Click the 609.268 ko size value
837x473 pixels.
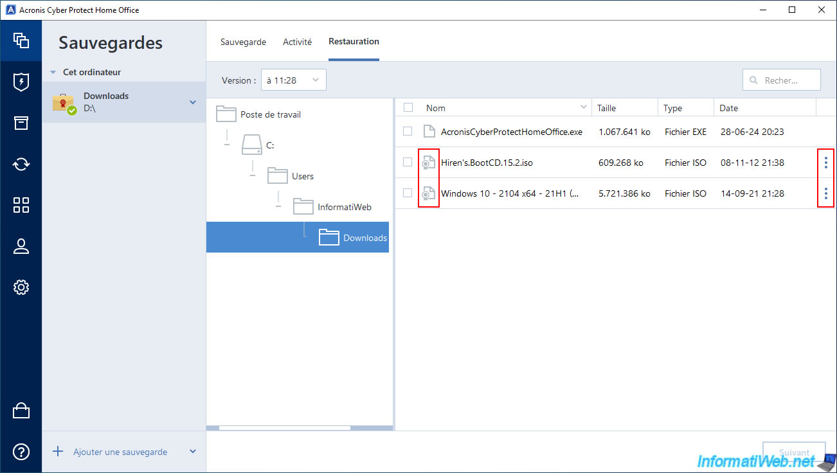click(x=621, y=163)
